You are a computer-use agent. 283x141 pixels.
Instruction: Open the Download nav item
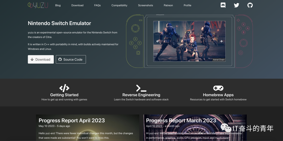click(x=77, y=5)
